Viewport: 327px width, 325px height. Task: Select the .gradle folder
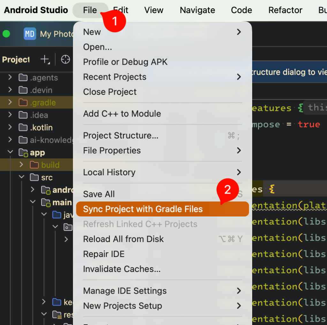click(36, 102)
